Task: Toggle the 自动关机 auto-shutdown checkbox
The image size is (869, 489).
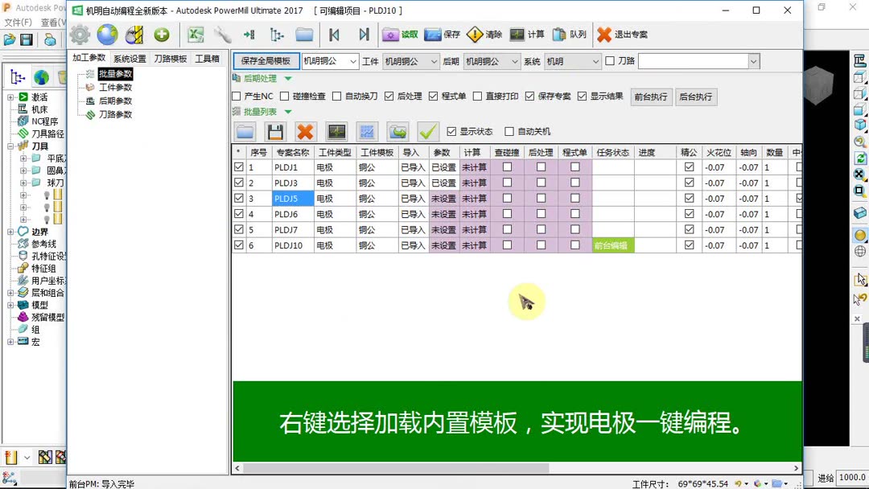Action: (x=509, y=132)
